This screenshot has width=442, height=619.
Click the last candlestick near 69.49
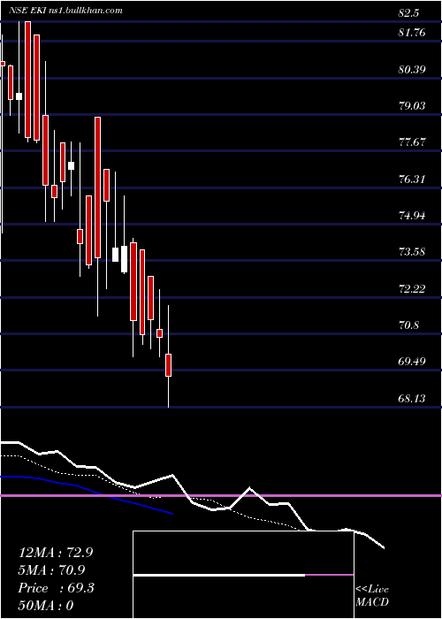(169, 365)
